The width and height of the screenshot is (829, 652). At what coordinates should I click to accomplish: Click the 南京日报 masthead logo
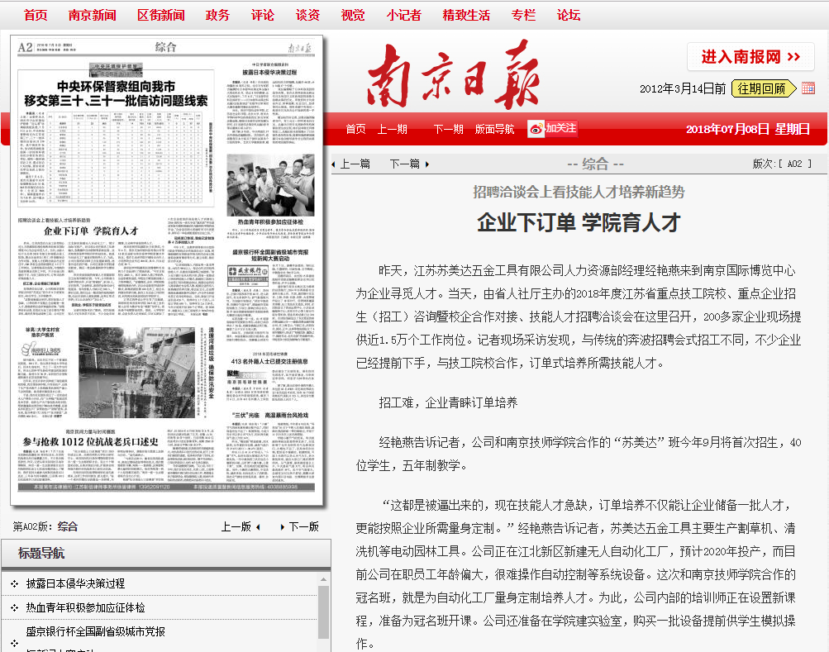pyautogui.click(x=458, y=74)
